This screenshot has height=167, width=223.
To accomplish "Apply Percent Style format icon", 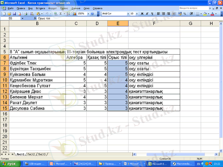I will click(x=185, y=14).
